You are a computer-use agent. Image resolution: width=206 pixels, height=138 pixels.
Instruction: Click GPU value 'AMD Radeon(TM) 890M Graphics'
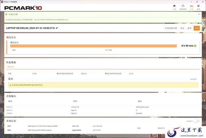tap(40, 130)
